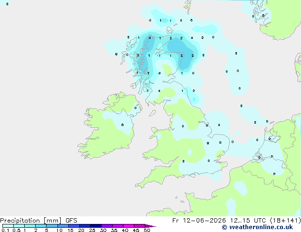301x232 pixels.
Task: Select the 15–20 mm legend swatch
Action: (74, 226)
